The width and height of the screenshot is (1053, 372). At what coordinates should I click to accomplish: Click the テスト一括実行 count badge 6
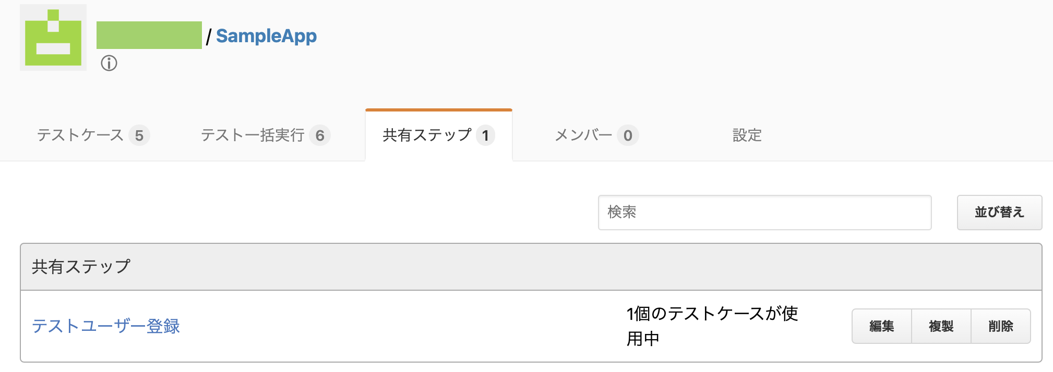click(x=320, y=135)
